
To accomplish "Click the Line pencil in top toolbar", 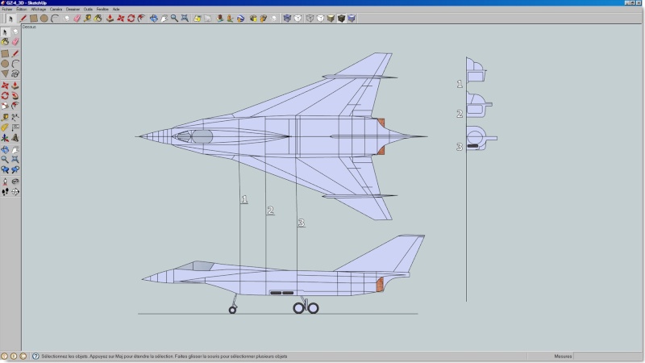I will pos(23,18).
